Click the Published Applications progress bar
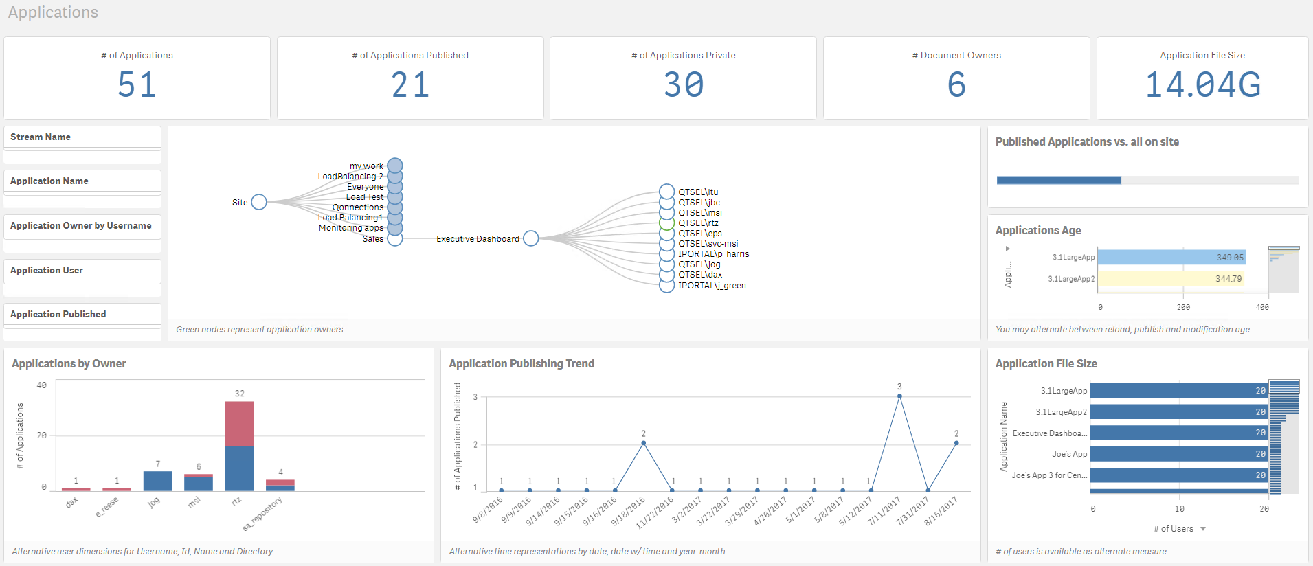 (x=1147, y=180)
